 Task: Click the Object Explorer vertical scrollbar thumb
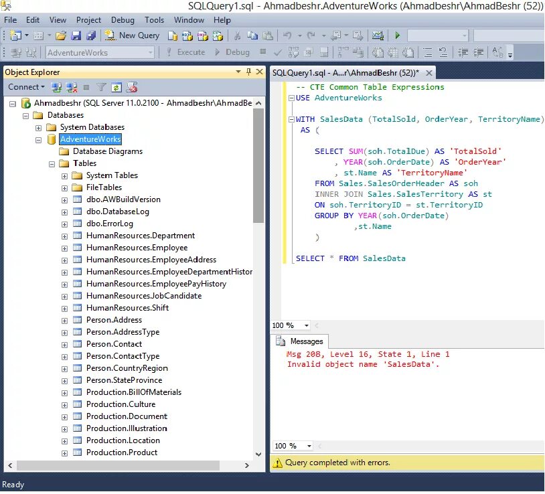pos(258,166)
